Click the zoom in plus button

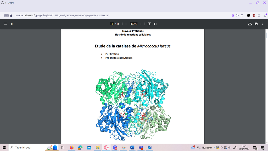tap(141, 24)
